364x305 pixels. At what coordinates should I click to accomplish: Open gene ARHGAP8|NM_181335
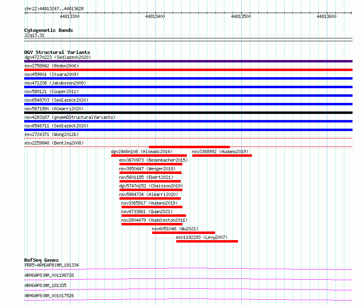click(45, 285)
